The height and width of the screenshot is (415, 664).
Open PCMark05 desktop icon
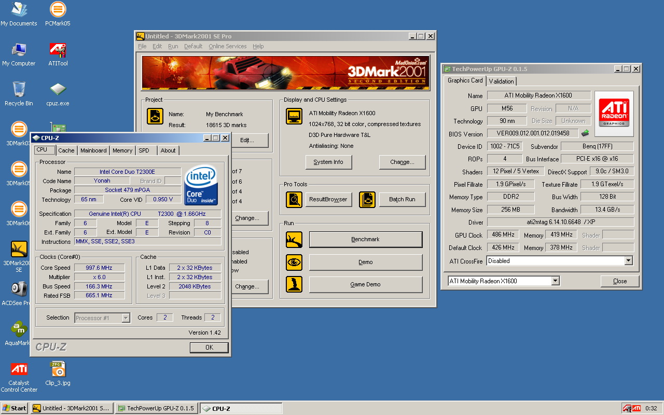click(58, 15)
